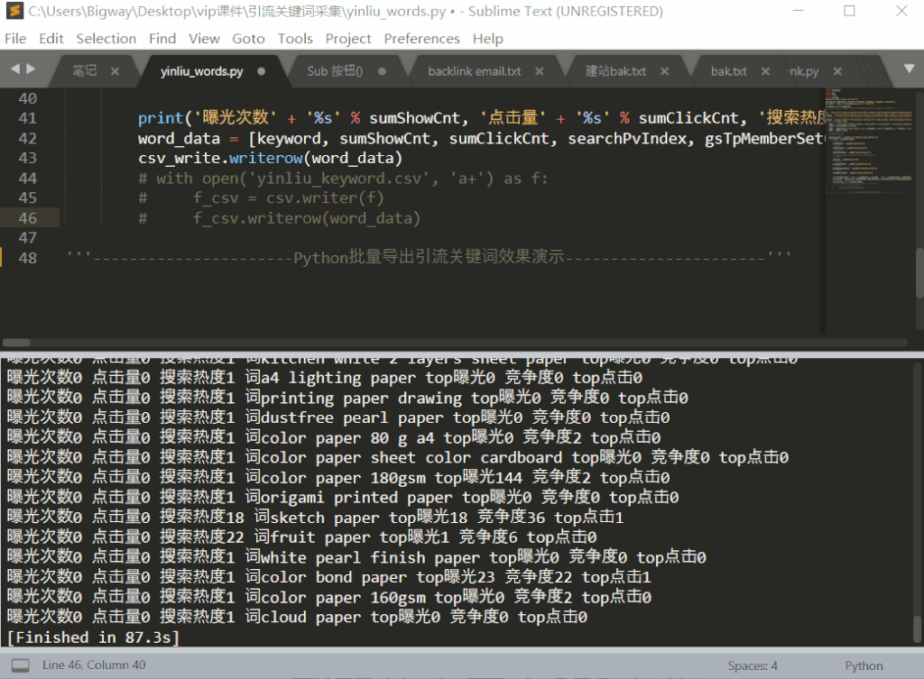Image resolution: width=924 pixels, height=679 pixels.
Task: Click the print('曝光次数' code line
Action: (x=481, y=118)
